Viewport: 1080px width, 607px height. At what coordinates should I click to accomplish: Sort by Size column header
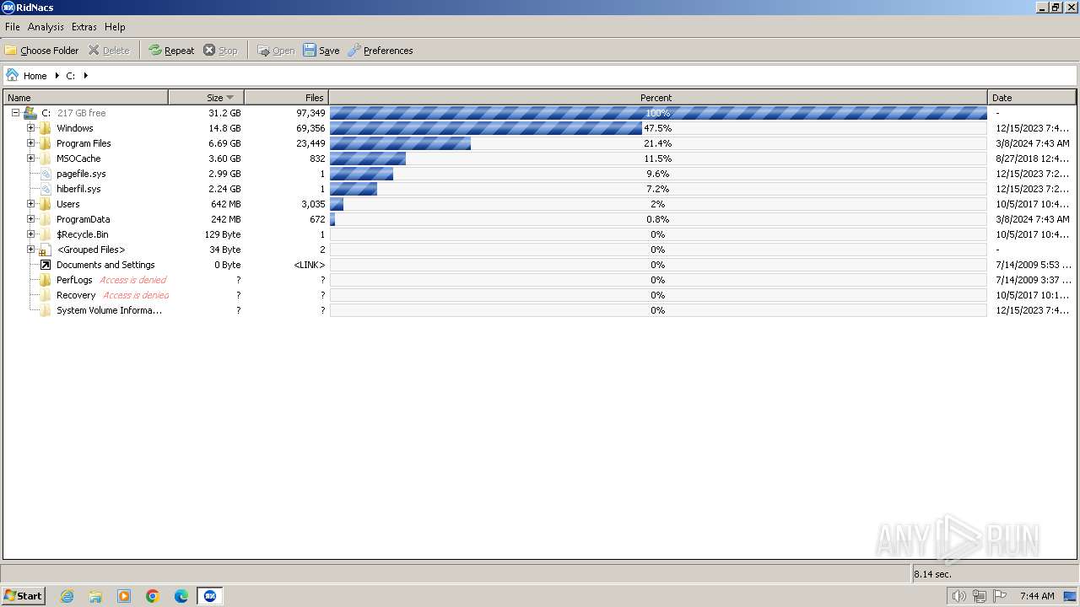207,98
